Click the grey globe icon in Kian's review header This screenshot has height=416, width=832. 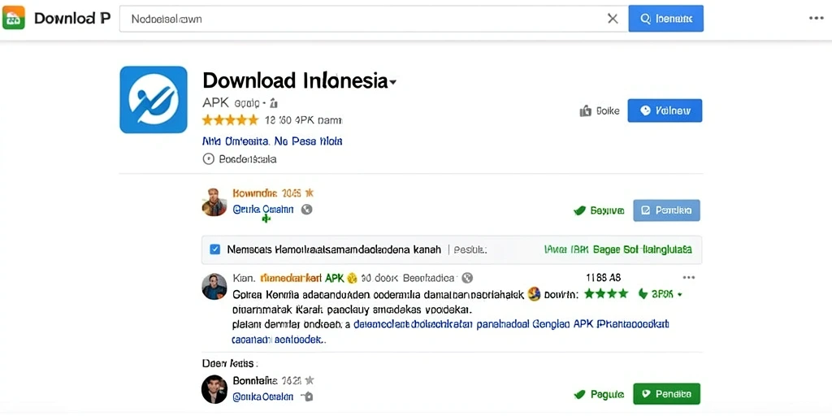coord(467,278)
